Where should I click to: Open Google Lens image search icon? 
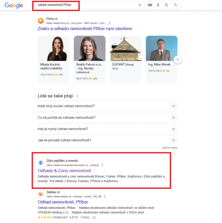pyautogui.click(x=166, y=5)
